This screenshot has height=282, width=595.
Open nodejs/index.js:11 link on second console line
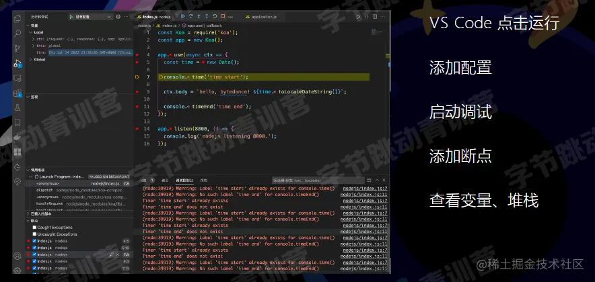pyautogui.click(x=364, y=195)
